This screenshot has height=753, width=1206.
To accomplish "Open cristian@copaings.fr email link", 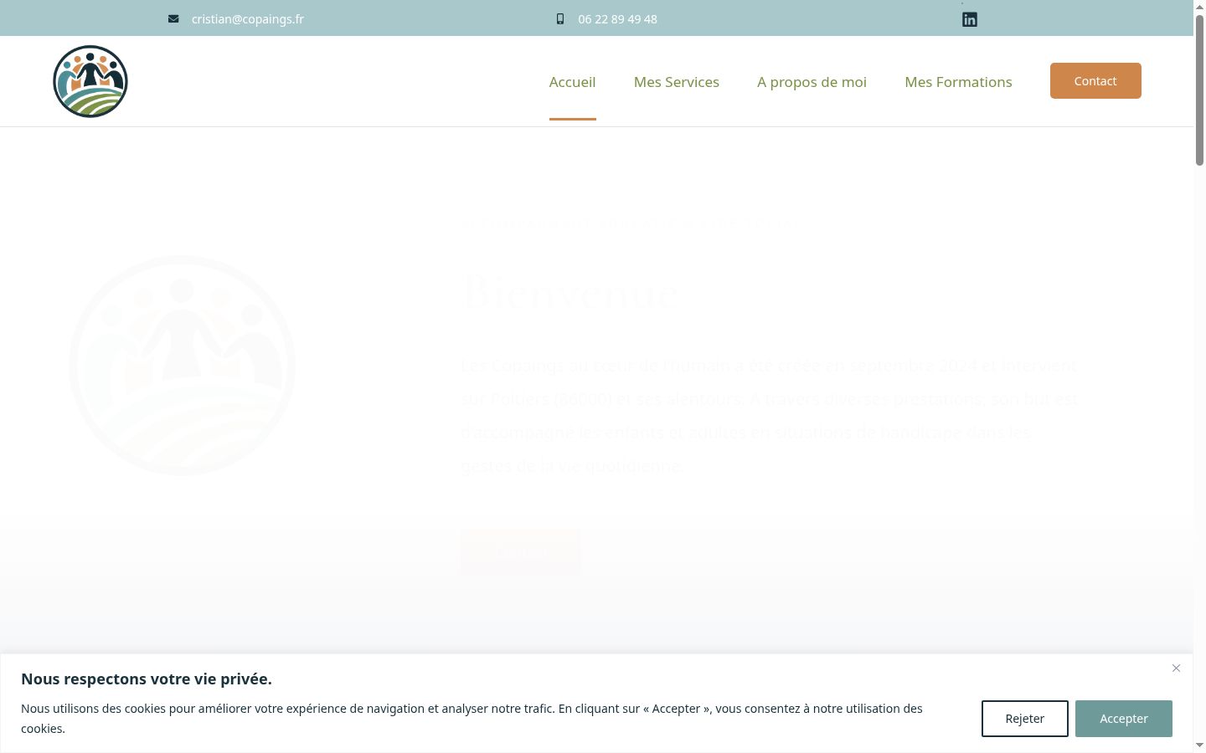I will (248, 18).
